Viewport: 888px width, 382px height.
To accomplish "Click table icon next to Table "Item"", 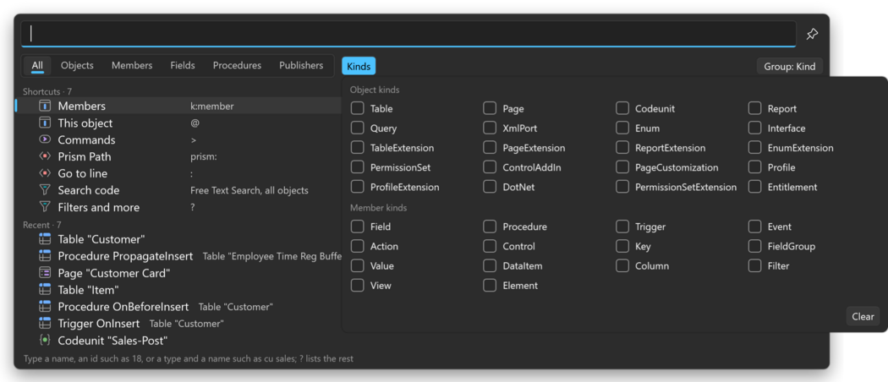I will 45,290.
